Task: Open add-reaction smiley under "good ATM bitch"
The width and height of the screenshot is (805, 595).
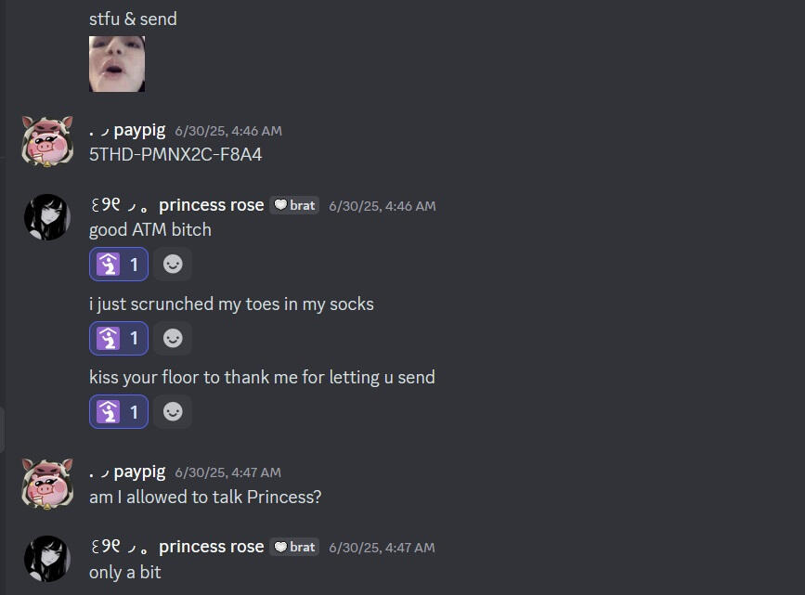Action: (173, 265)
